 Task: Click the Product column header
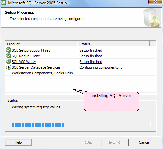tap(41, 44)
